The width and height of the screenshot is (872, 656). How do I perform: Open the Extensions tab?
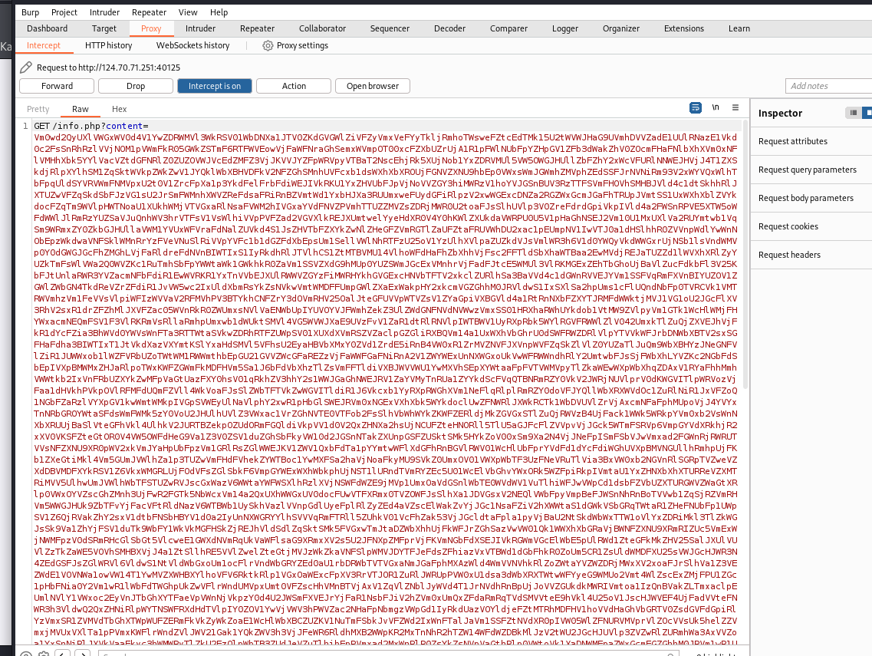683,28
